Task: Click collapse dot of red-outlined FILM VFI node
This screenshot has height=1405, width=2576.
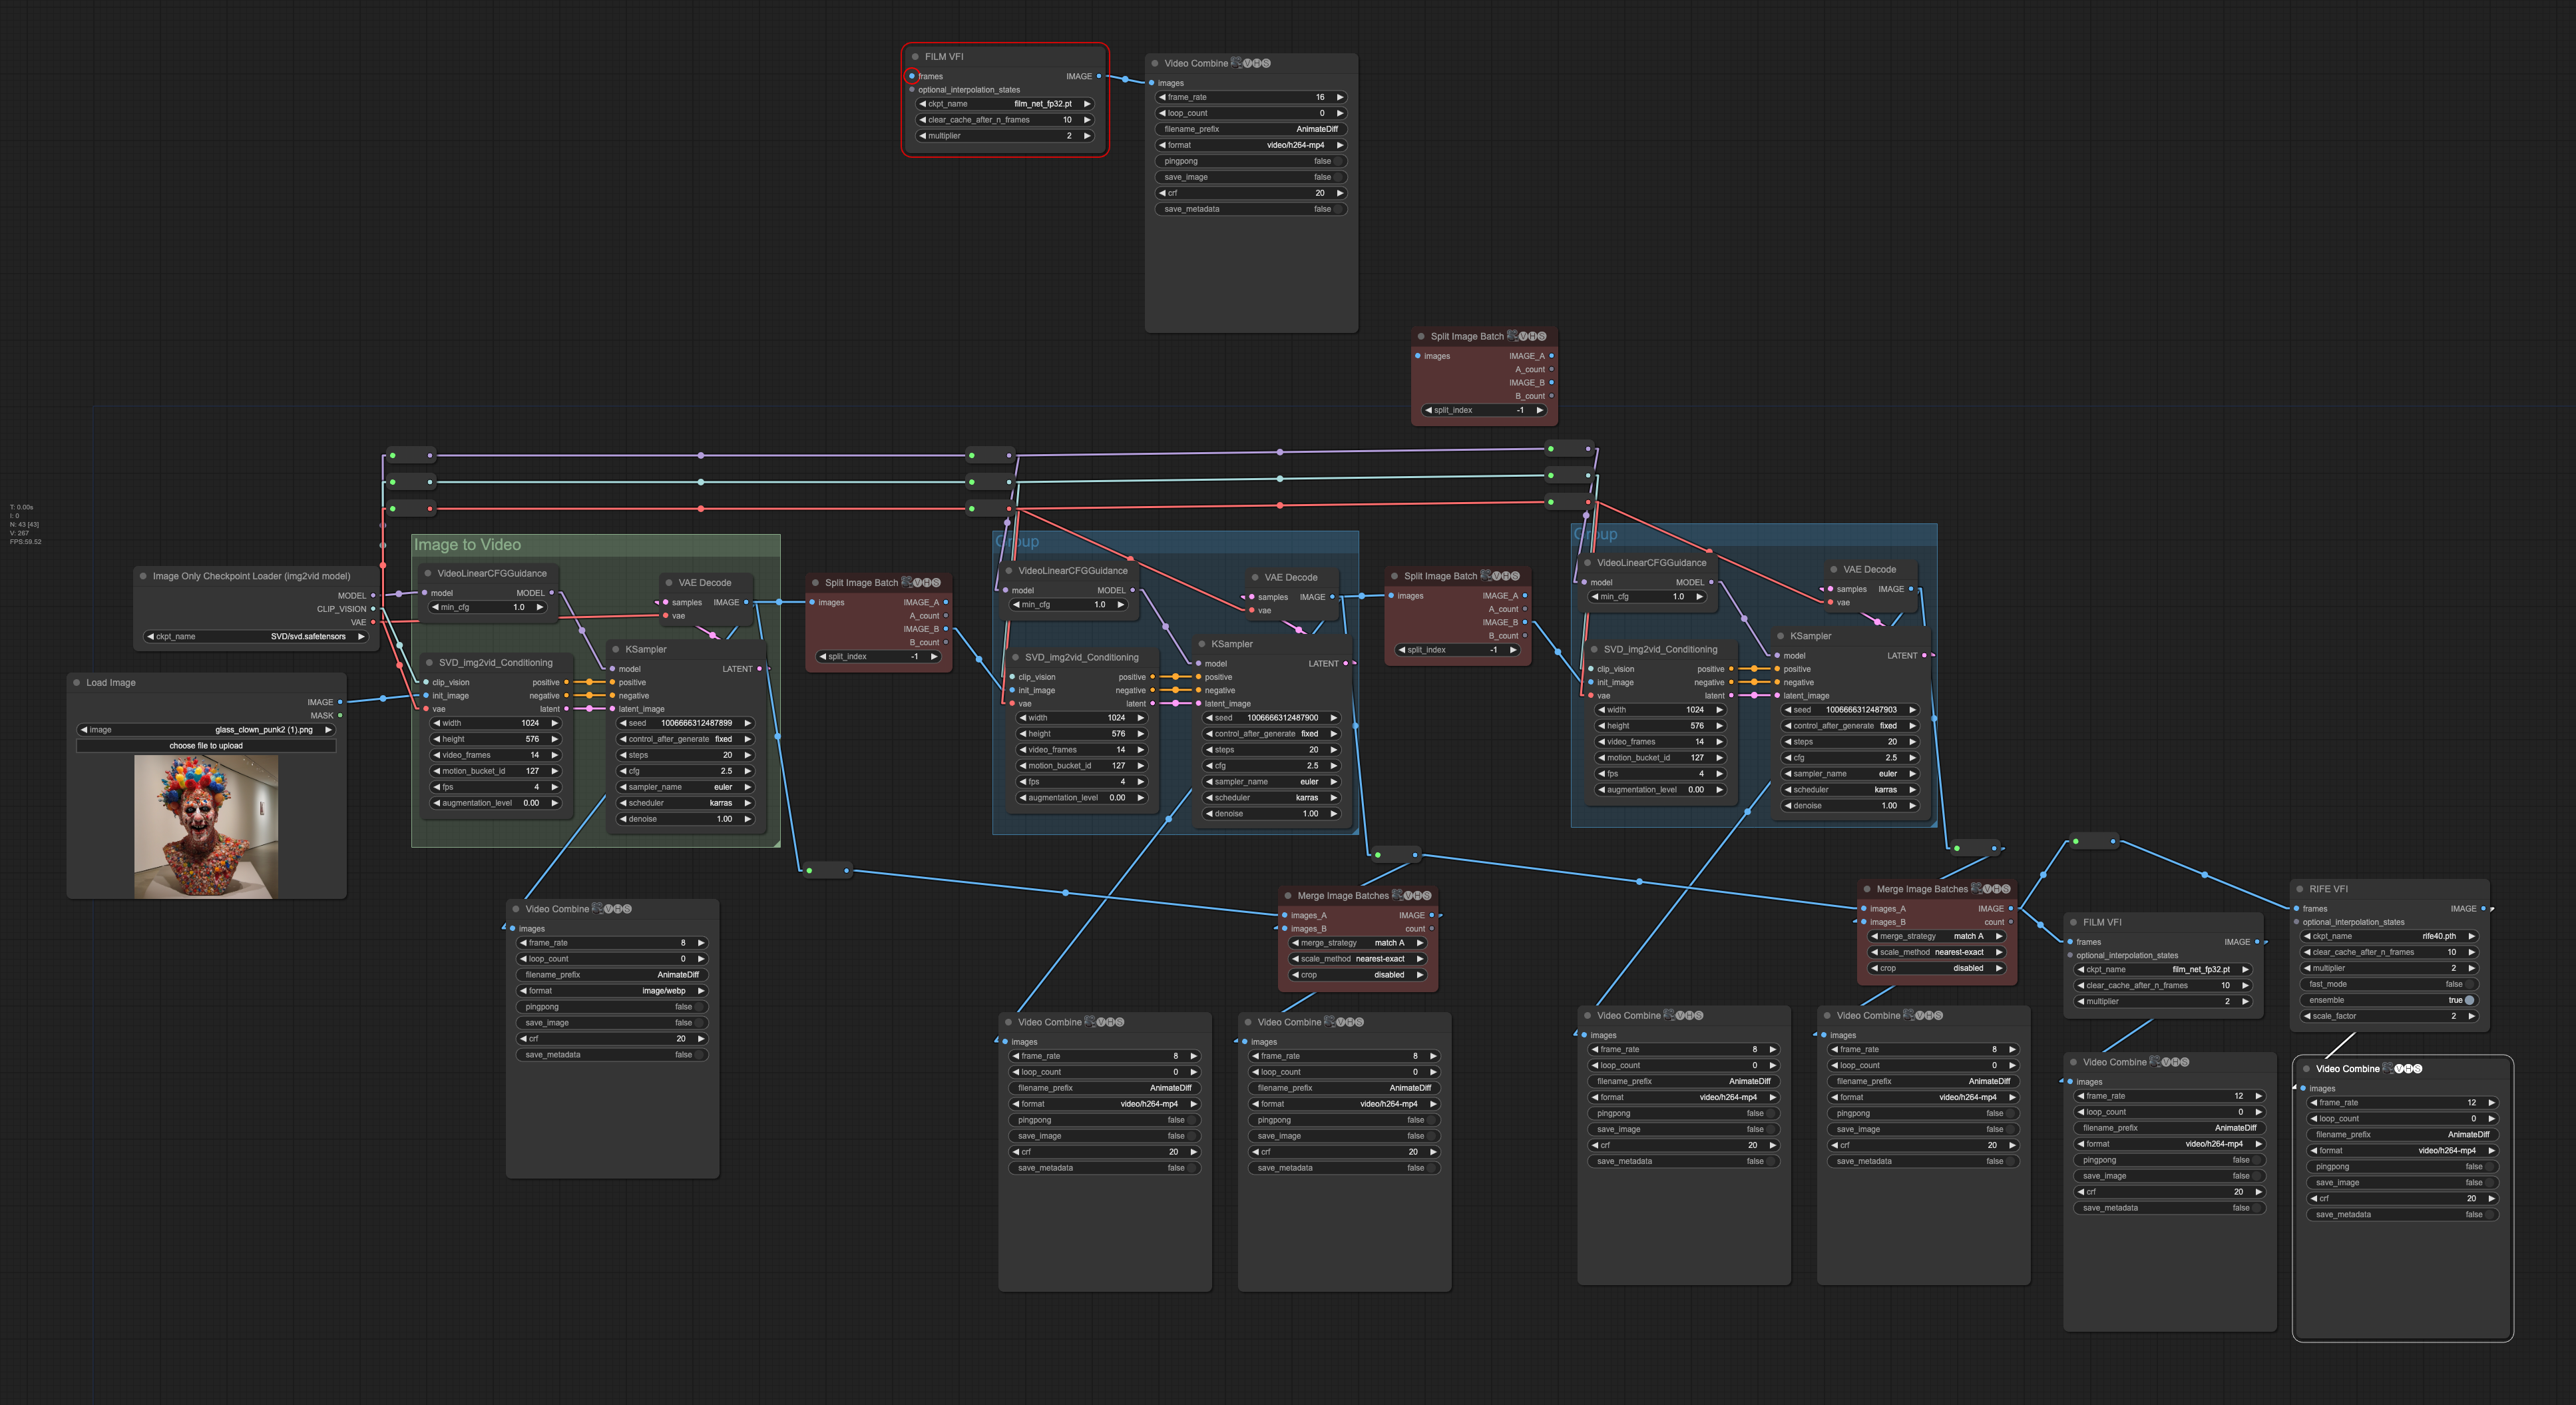Action: coord(915,57)
